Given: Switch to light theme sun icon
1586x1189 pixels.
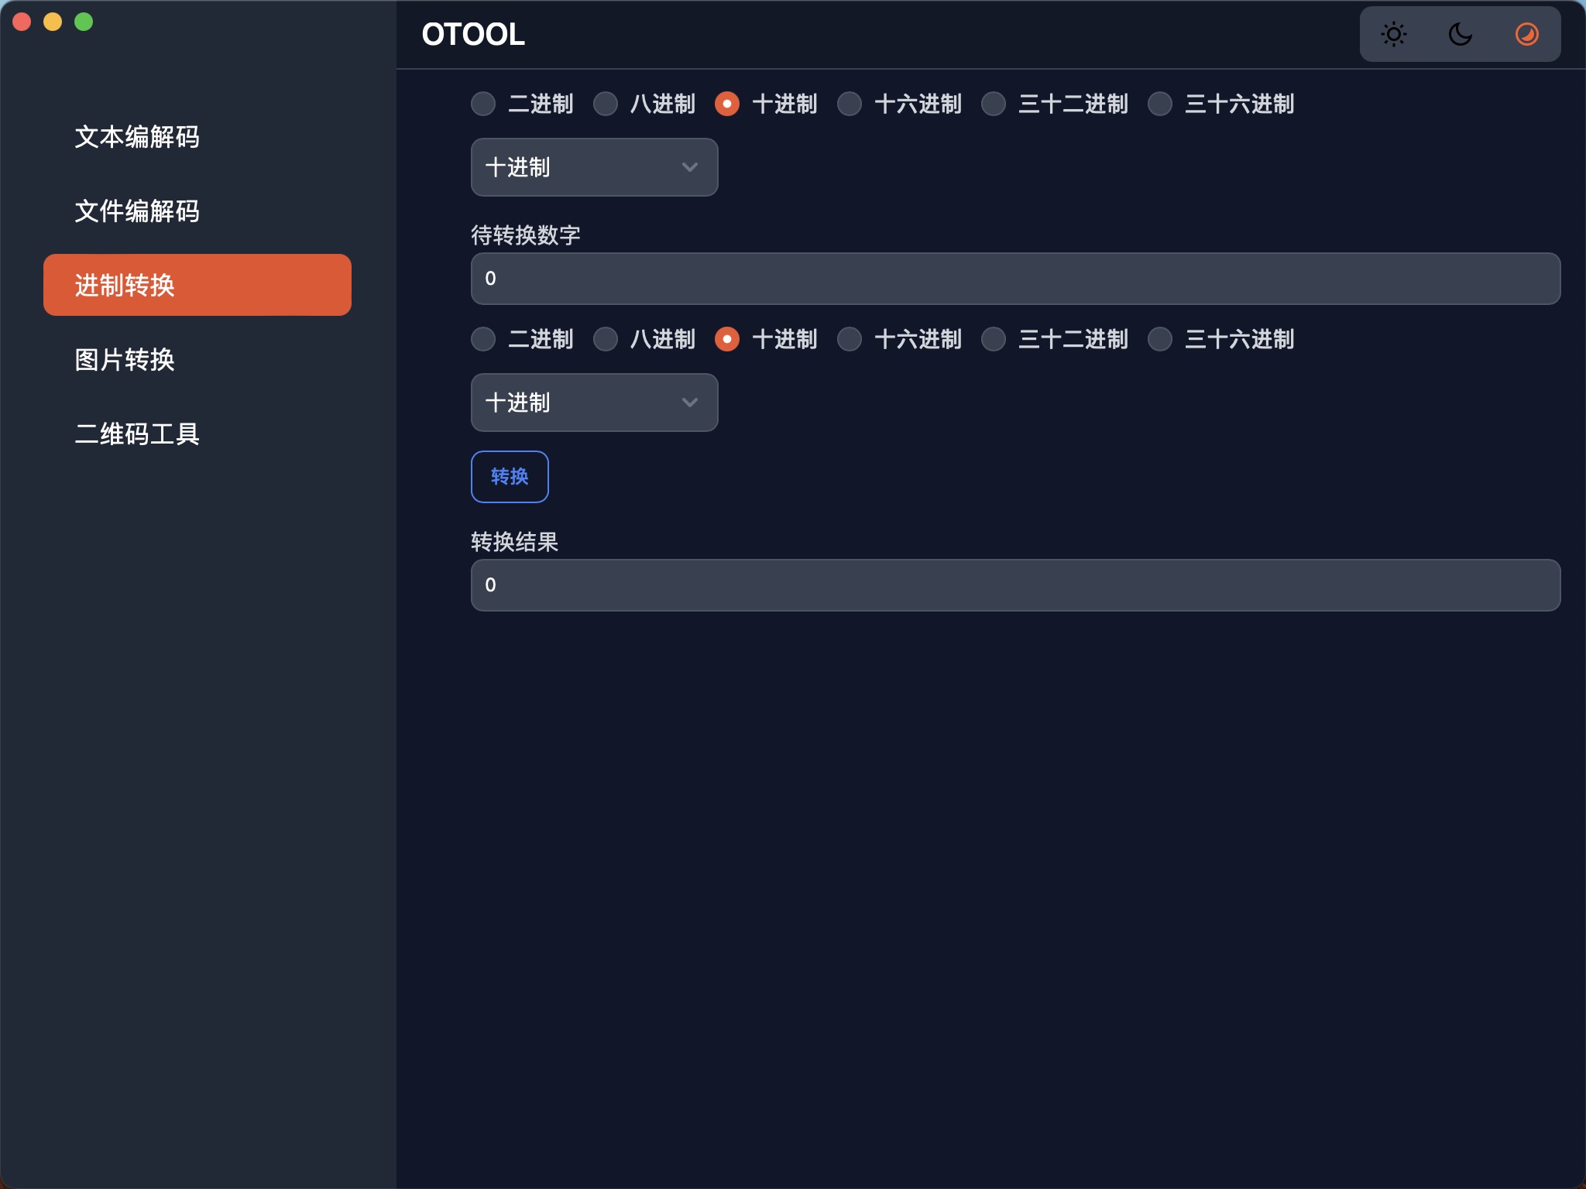Looking at the screenshot, I should pos(1393,34).
